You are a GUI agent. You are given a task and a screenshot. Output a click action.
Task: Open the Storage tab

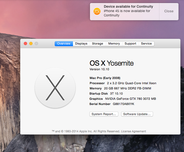coord(98,44)
